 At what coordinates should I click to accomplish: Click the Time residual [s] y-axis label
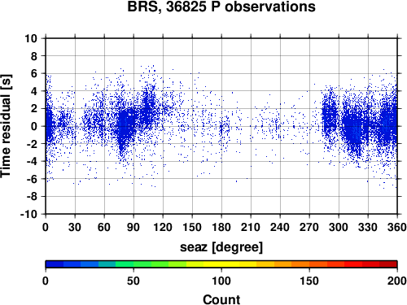point(6,126)
